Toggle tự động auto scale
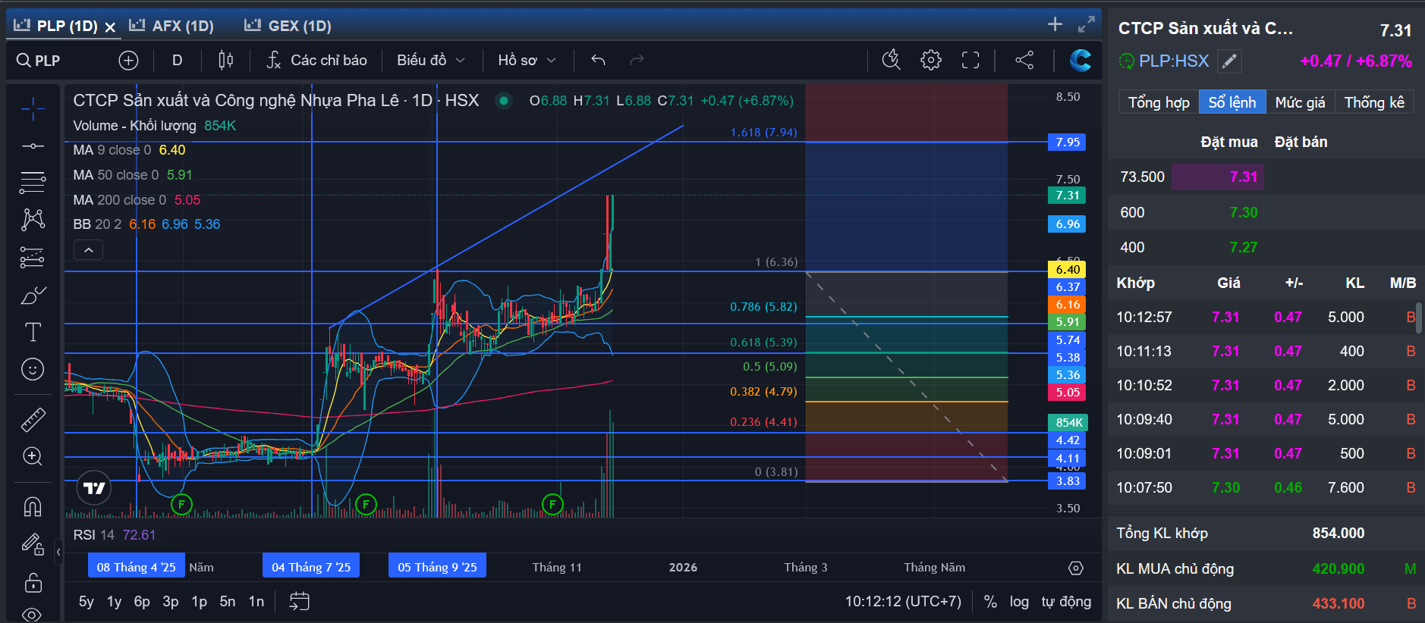Image resolution: width=1425 pixels, height=623 pixels. (1066, 602)
